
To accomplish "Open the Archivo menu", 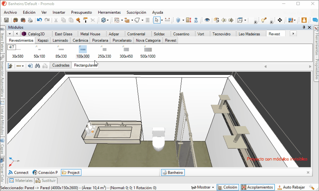I will (x=11, y=12).
